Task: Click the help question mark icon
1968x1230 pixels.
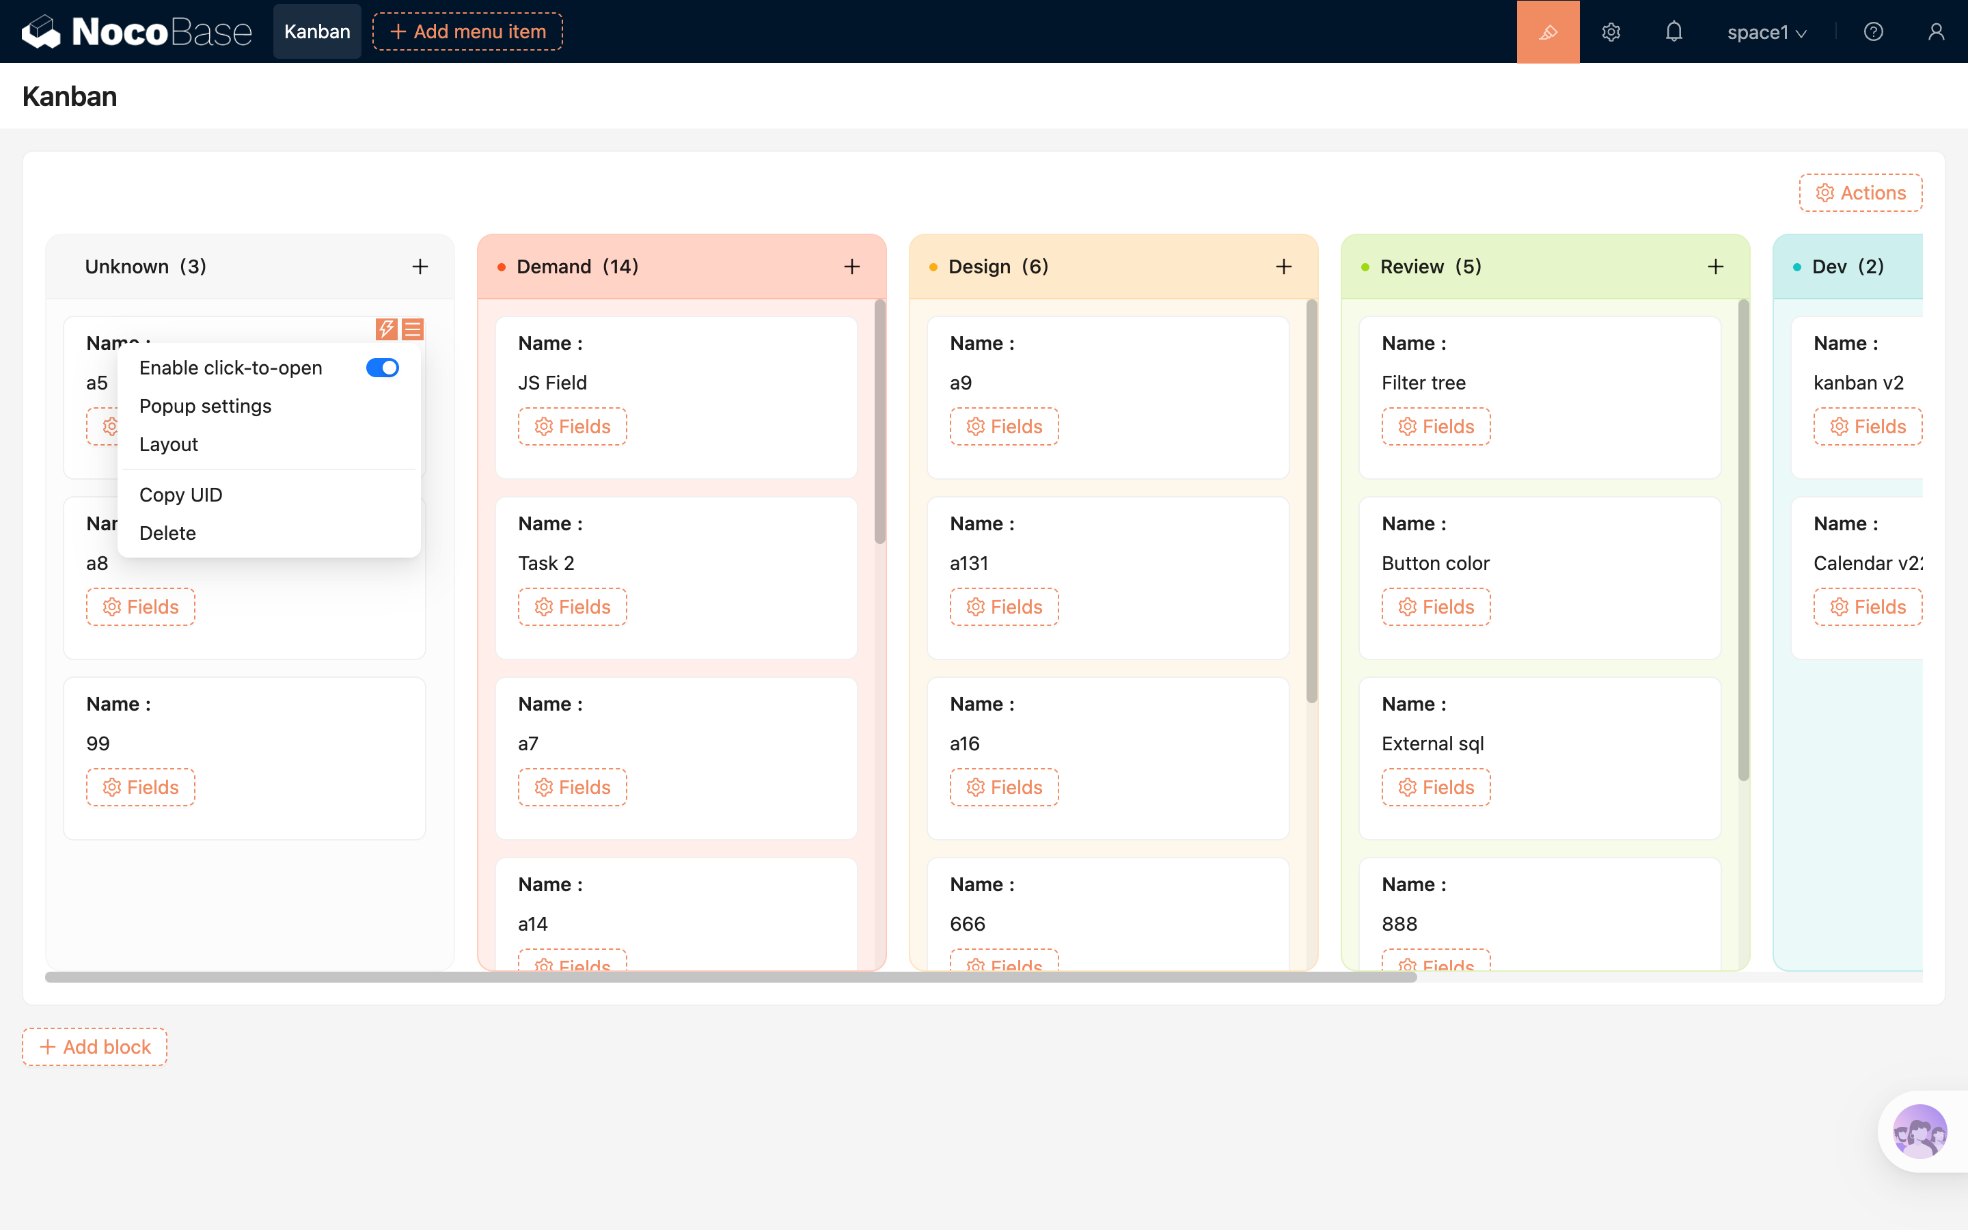Action: tap(1873, 31)
